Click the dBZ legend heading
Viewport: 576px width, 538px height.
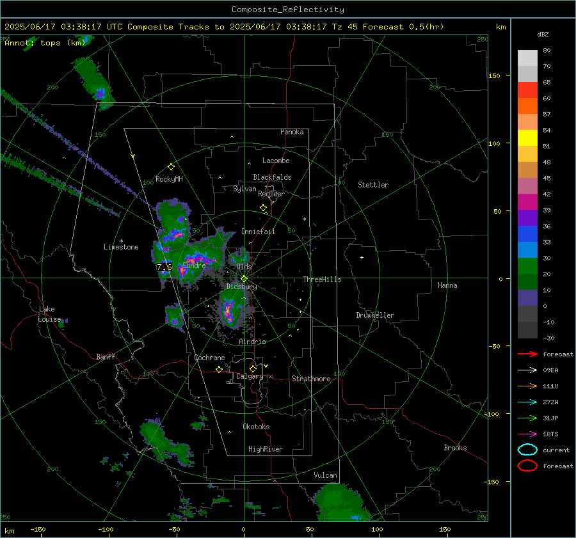point(543,34)
